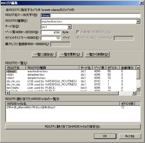Click the セグメント column header in RDエリア list
Viewport: 145px width, 143px height.
[x=113, y=68]
